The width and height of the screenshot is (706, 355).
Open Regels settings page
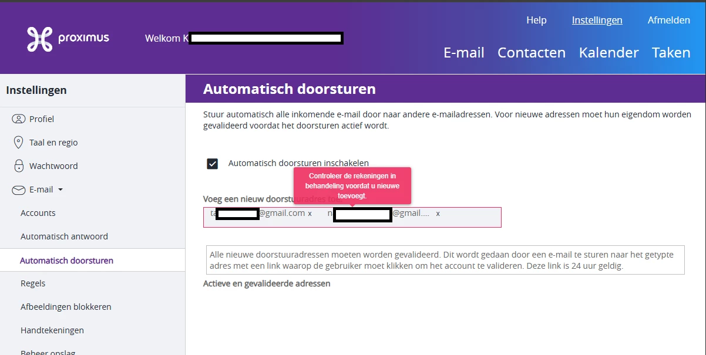pos(33,283)
